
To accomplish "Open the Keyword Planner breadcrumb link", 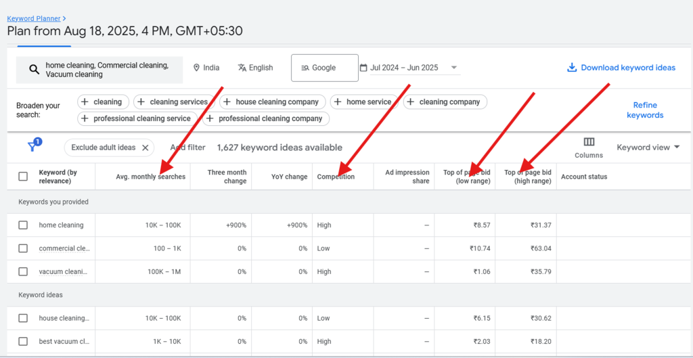I will tap(34, 18).
